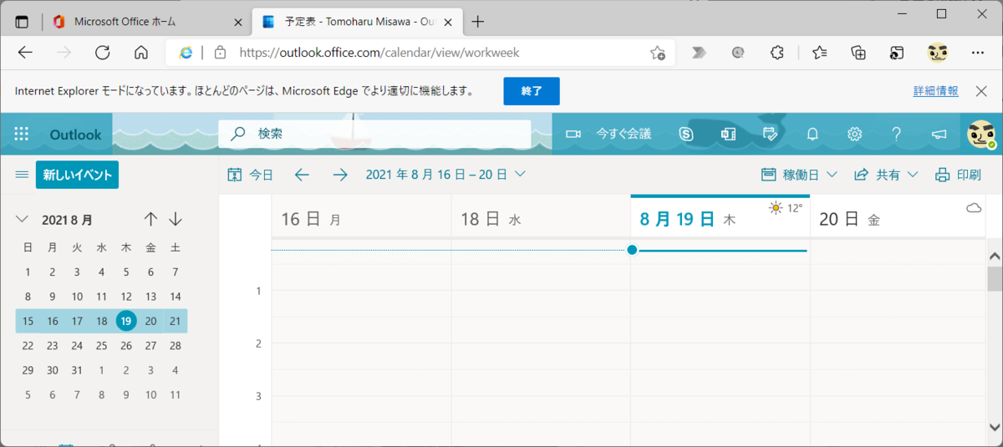Open Outlook settings gear

854,134
